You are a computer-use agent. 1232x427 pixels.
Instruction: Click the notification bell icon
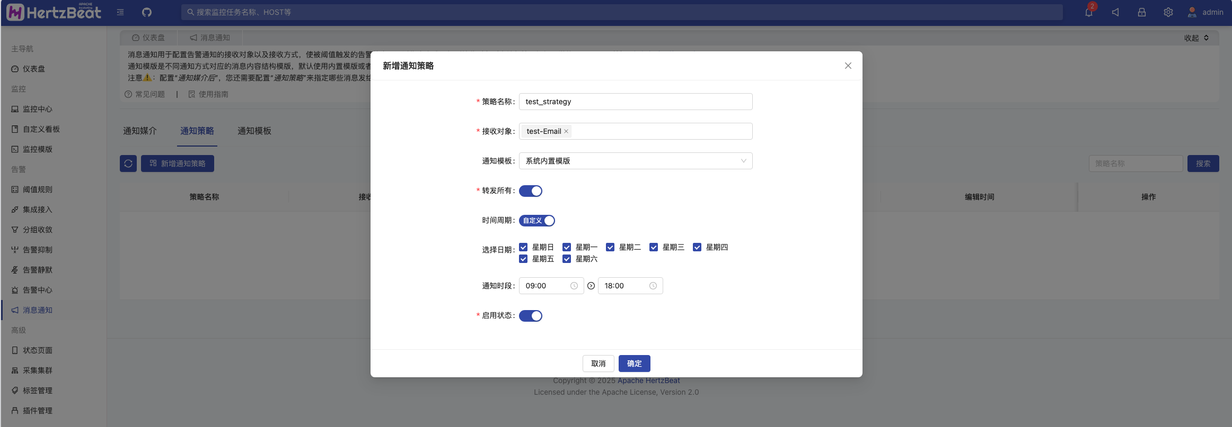pos(1089,12)
